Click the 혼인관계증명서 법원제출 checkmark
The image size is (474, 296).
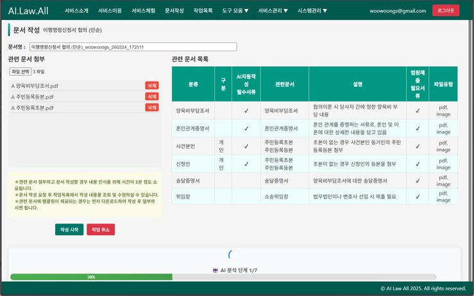point(418,128)
